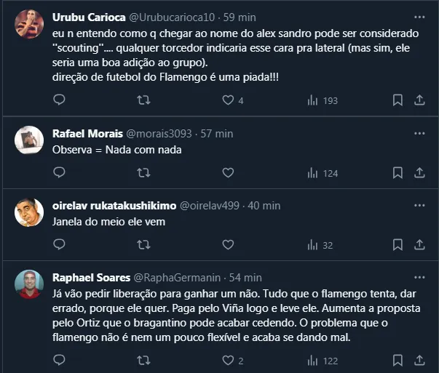
Task: Open more options on Rafael Morais's tweet
Action: tap(419, 134)
